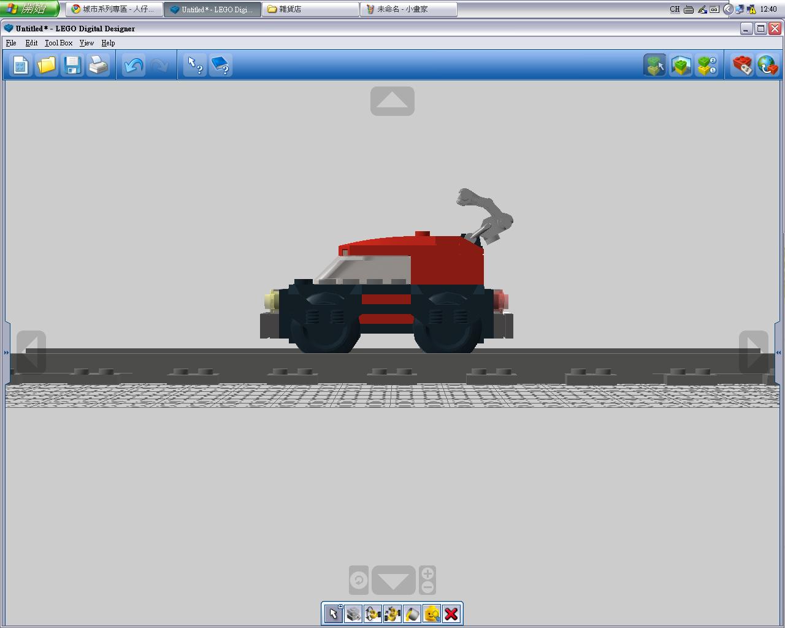
Task: Select the Hide minifig head tool
Action: point(431,614)
